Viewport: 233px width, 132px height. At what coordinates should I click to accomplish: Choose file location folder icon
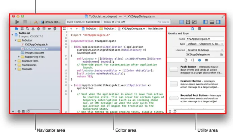coord(222,54)
